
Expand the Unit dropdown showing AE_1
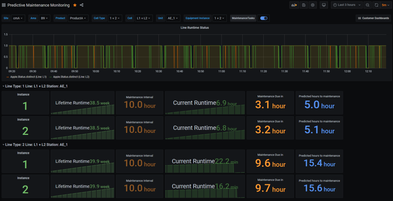(173, 18)
